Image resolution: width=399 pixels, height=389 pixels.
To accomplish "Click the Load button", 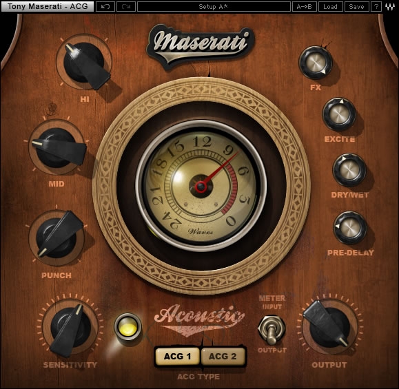I will (330, 7).
